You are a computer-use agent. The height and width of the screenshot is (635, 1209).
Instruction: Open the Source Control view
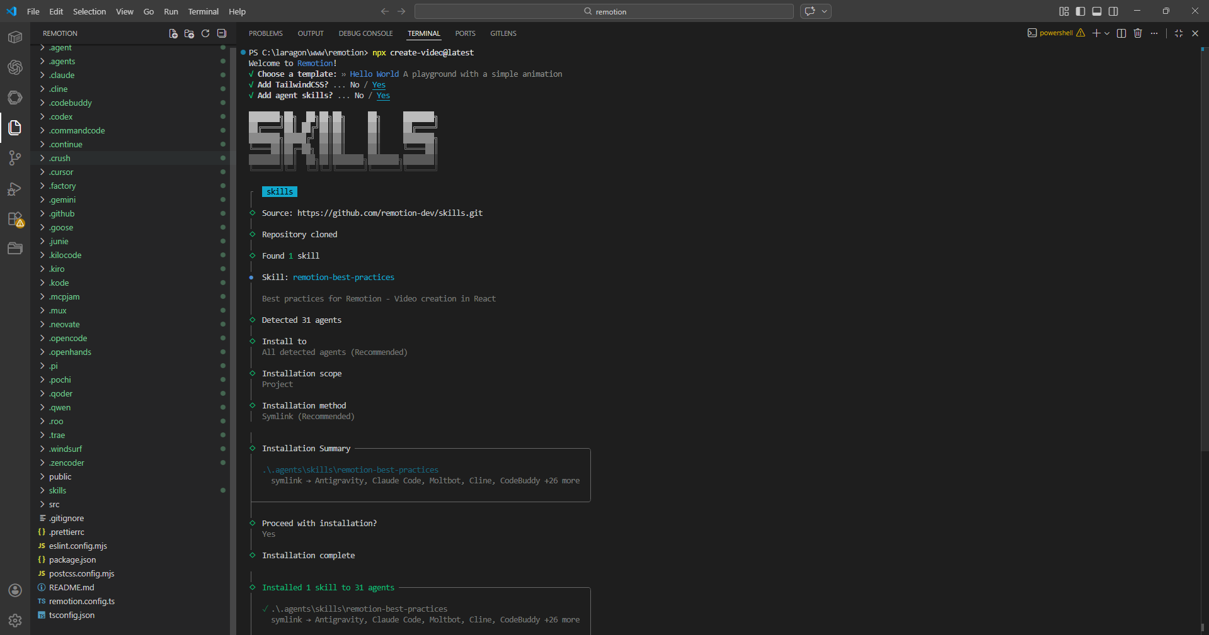point(15,158)
